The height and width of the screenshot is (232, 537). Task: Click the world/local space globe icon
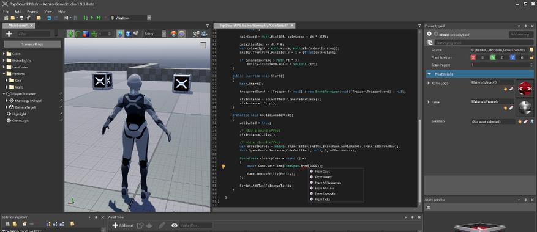pyautogui.click(x=121, y=34)
